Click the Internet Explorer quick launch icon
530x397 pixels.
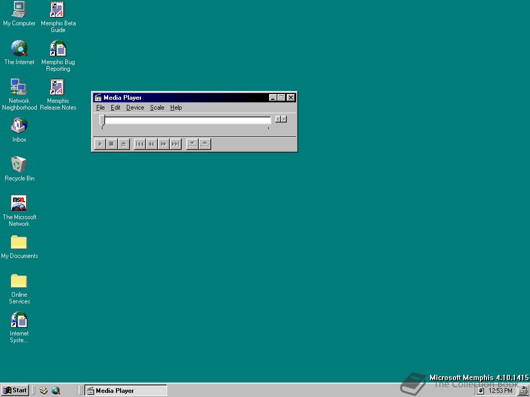56,391
